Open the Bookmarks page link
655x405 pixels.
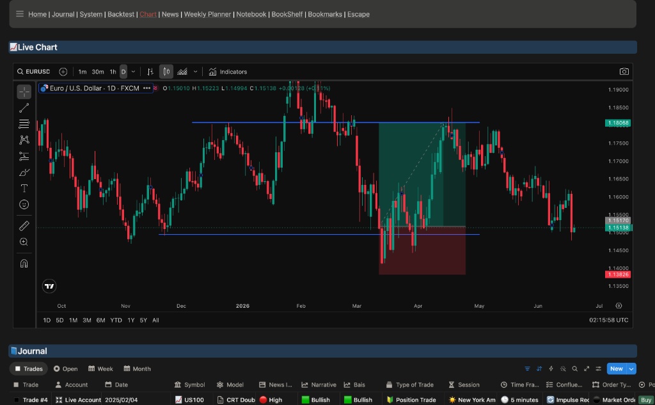click(x=325, y=14)
